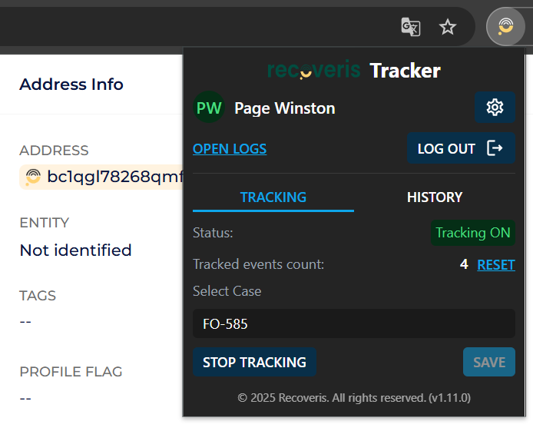533x431 pixels.
Task: Click the bc1qgl78268qm address chip
Action: 101,177
